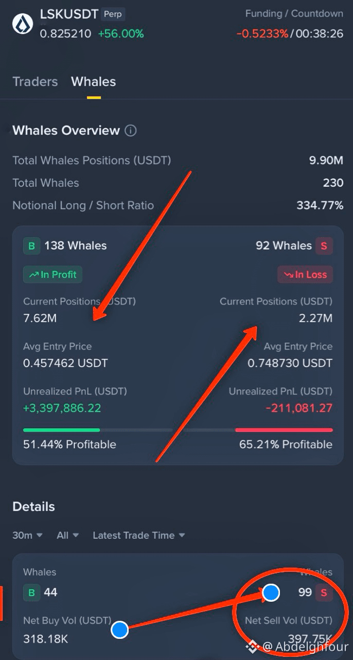Click the In Profit trend tag
This screenshot has height=660, width=353.
point(52,275)
